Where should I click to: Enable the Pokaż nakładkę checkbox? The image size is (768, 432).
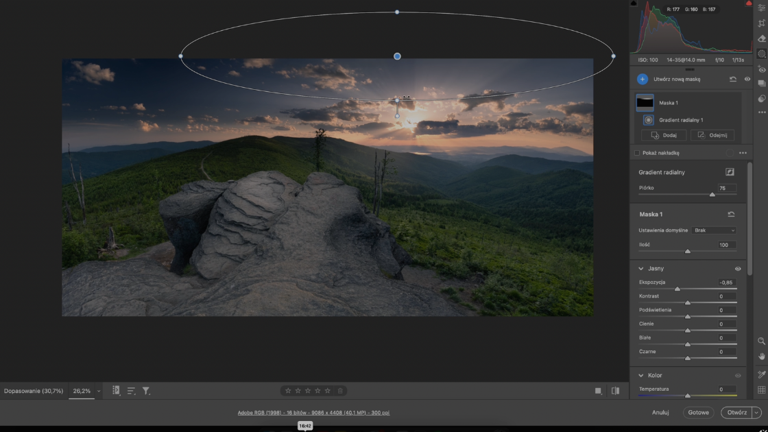coord(637,153)
